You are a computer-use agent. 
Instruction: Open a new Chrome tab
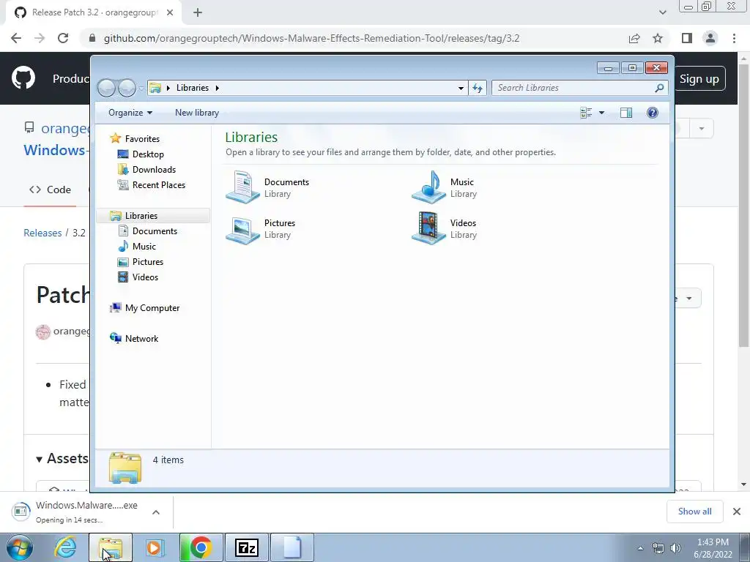click(198, 12)
